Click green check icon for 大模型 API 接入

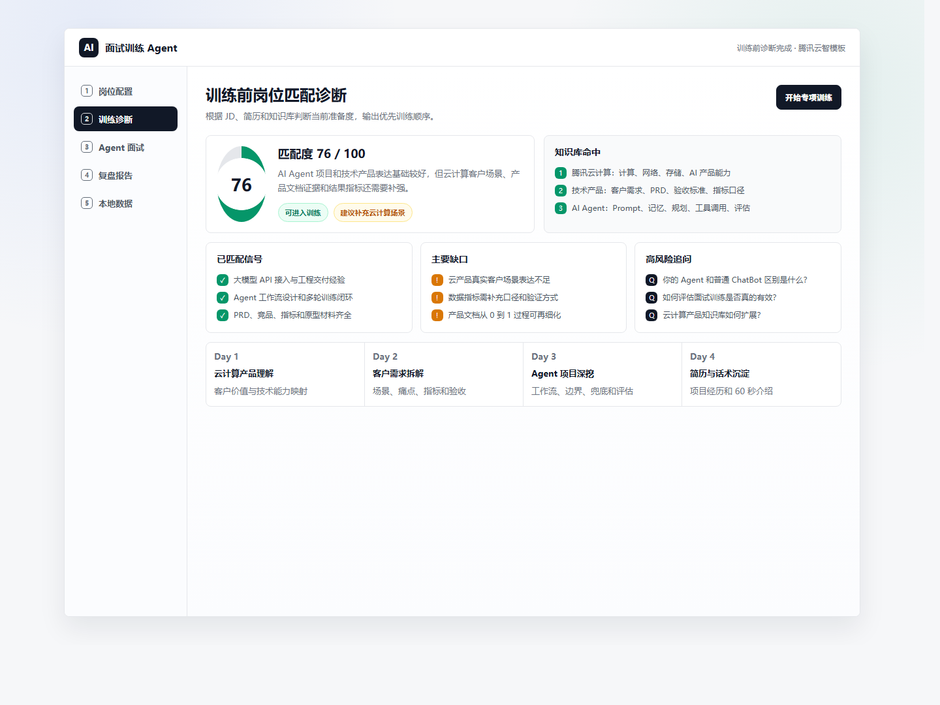(x=223, y=280)
